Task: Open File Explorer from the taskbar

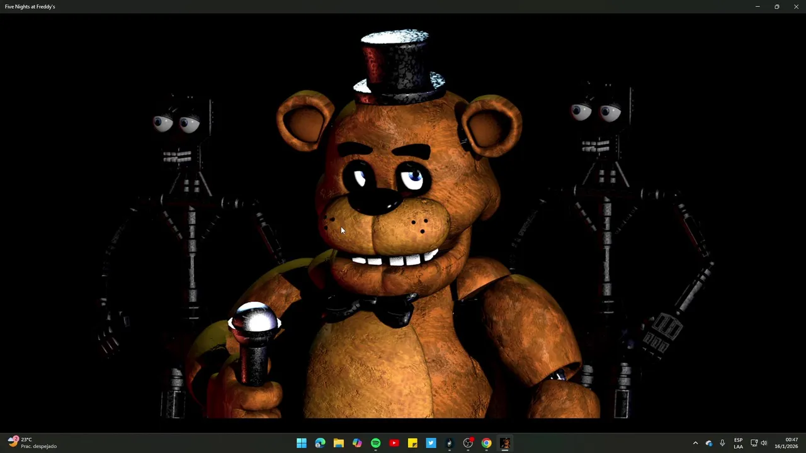Action: [x=339, y=443]
